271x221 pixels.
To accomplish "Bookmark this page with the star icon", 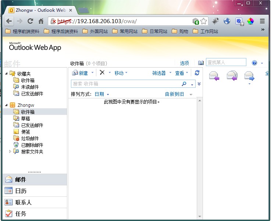I will (x=204, y=21).
